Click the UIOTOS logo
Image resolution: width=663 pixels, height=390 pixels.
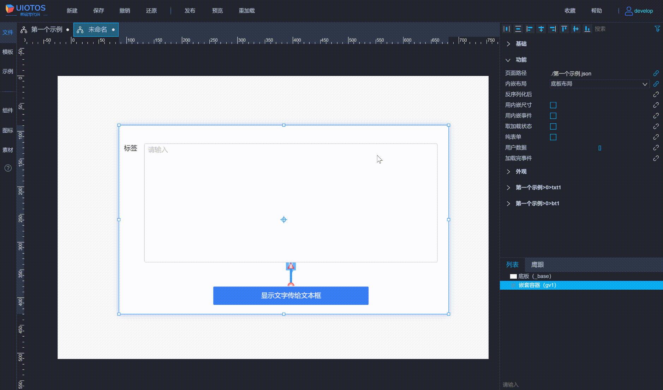(x=25, y=10)
